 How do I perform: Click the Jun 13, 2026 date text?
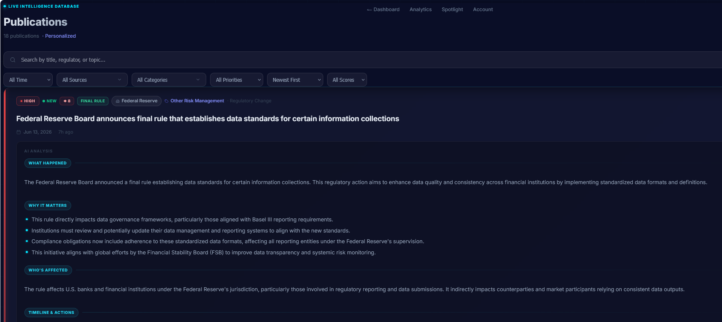(37, 132)
